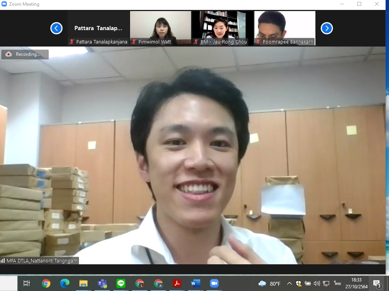Open the Windows Security tray icon
Screen dimensions: 389x291
pos(299,283)
